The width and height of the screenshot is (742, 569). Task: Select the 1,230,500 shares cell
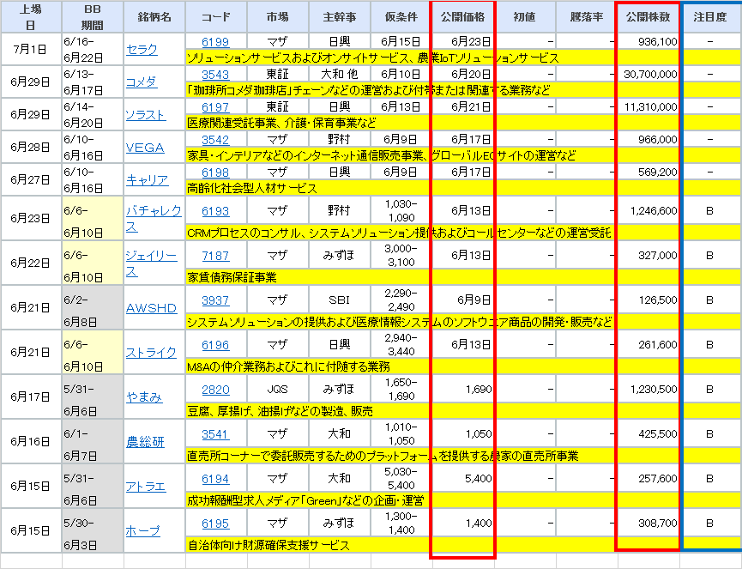648,389
